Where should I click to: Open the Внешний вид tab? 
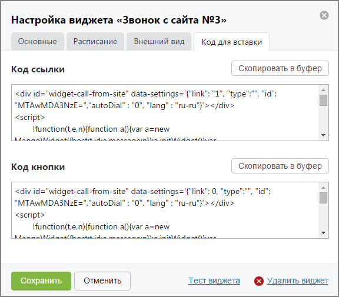tap(159, 42)
